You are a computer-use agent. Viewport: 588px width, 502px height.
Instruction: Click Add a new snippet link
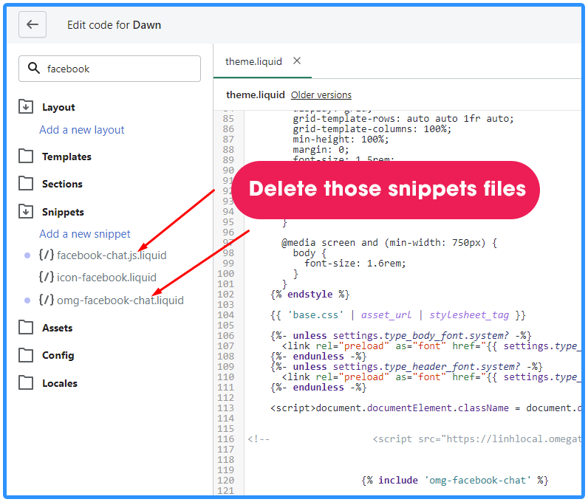[85, 234]
